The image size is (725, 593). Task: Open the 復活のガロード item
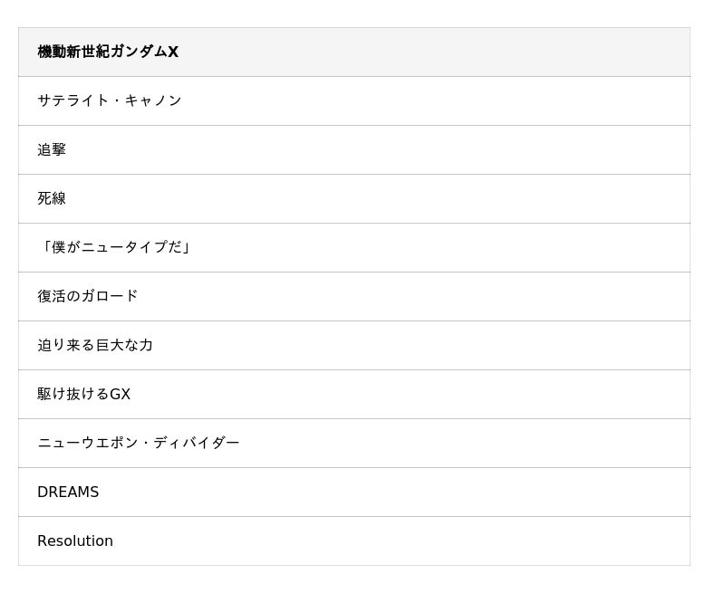[88, 296]
